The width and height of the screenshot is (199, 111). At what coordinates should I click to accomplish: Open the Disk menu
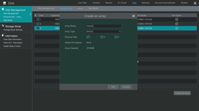[134, 3]
